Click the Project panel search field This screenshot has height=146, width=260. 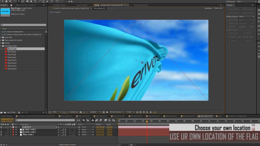coord(23,25)
